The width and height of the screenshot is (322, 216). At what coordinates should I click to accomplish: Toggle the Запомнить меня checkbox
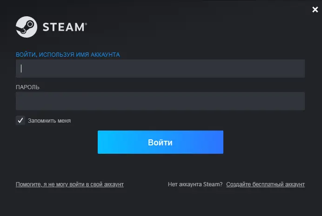point(20,120)
